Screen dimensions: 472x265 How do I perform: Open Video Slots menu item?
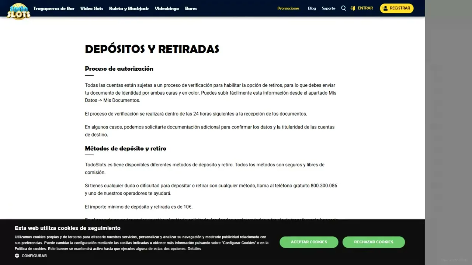[x=92, y=8]
